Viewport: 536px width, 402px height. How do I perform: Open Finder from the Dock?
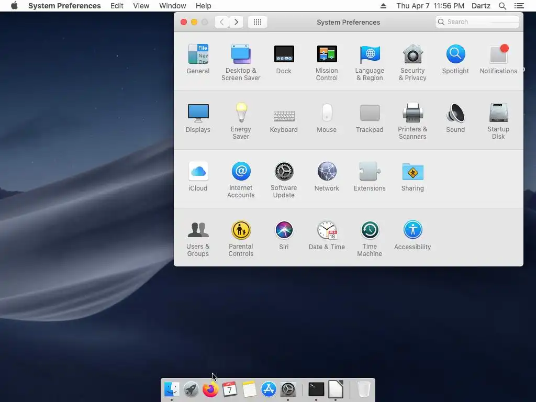171,389
